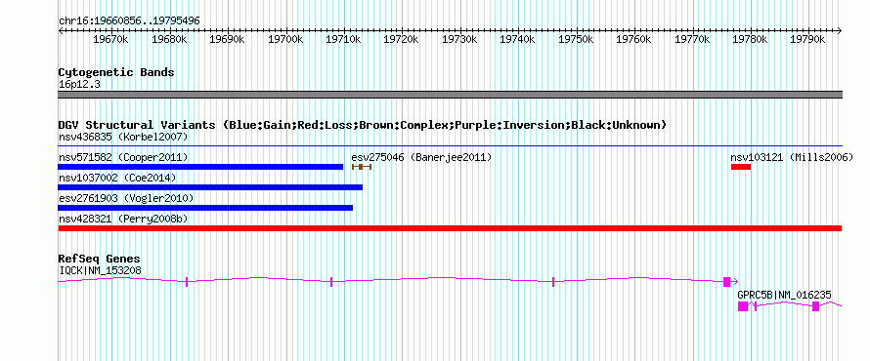Click the esv275046 (Banerjee2011) label
The width and height of the screenshot is (870, 361).
pyautogui.click(x=421, y=158)
